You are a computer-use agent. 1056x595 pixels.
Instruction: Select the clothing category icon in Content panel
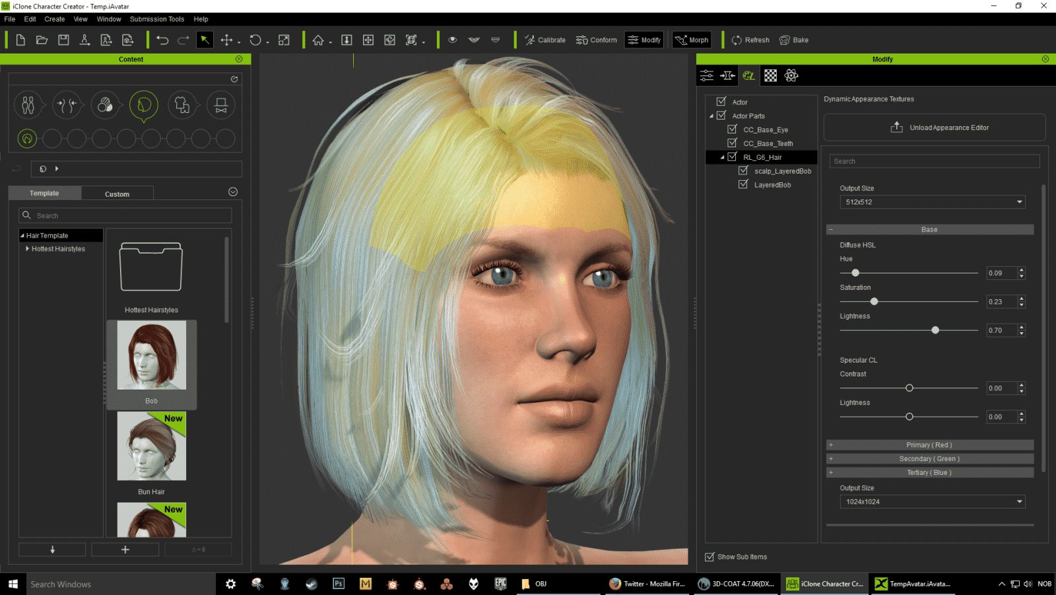pyautogui.click(x=182, y=105)
